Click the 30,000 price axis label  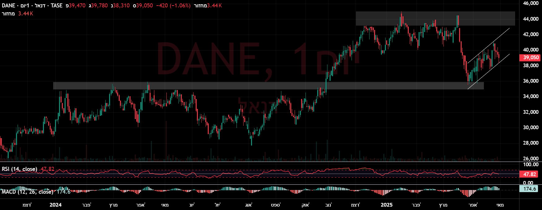[531, 127]
